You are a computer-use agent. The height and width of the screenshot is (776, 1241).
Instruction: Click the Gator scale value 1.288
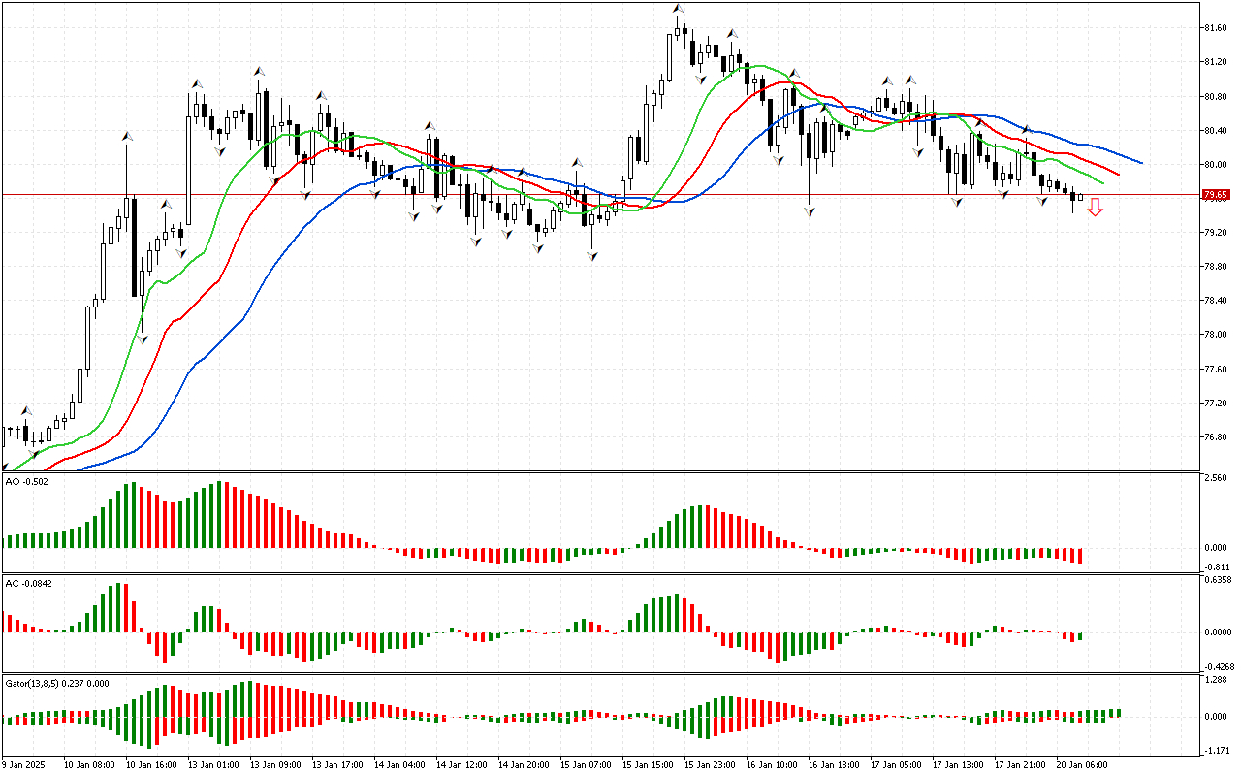pyautogui.click(x=1216, y=681)
